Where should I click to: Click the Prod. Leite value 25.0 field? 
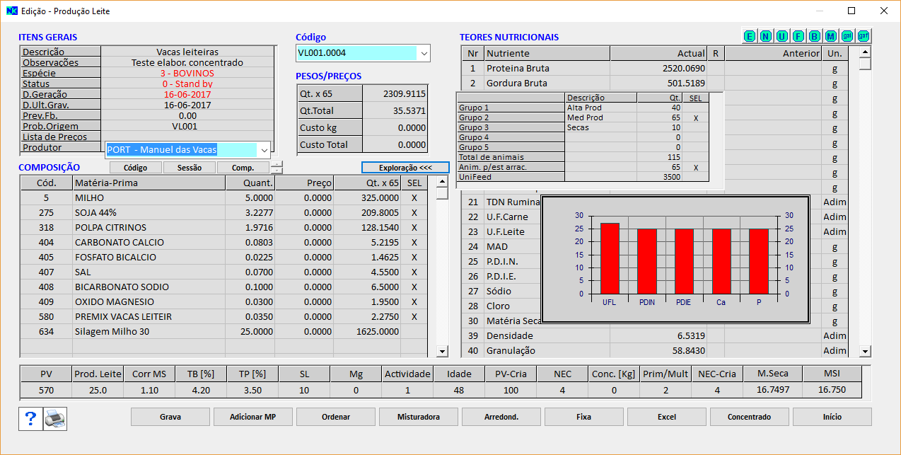(98, 390)
